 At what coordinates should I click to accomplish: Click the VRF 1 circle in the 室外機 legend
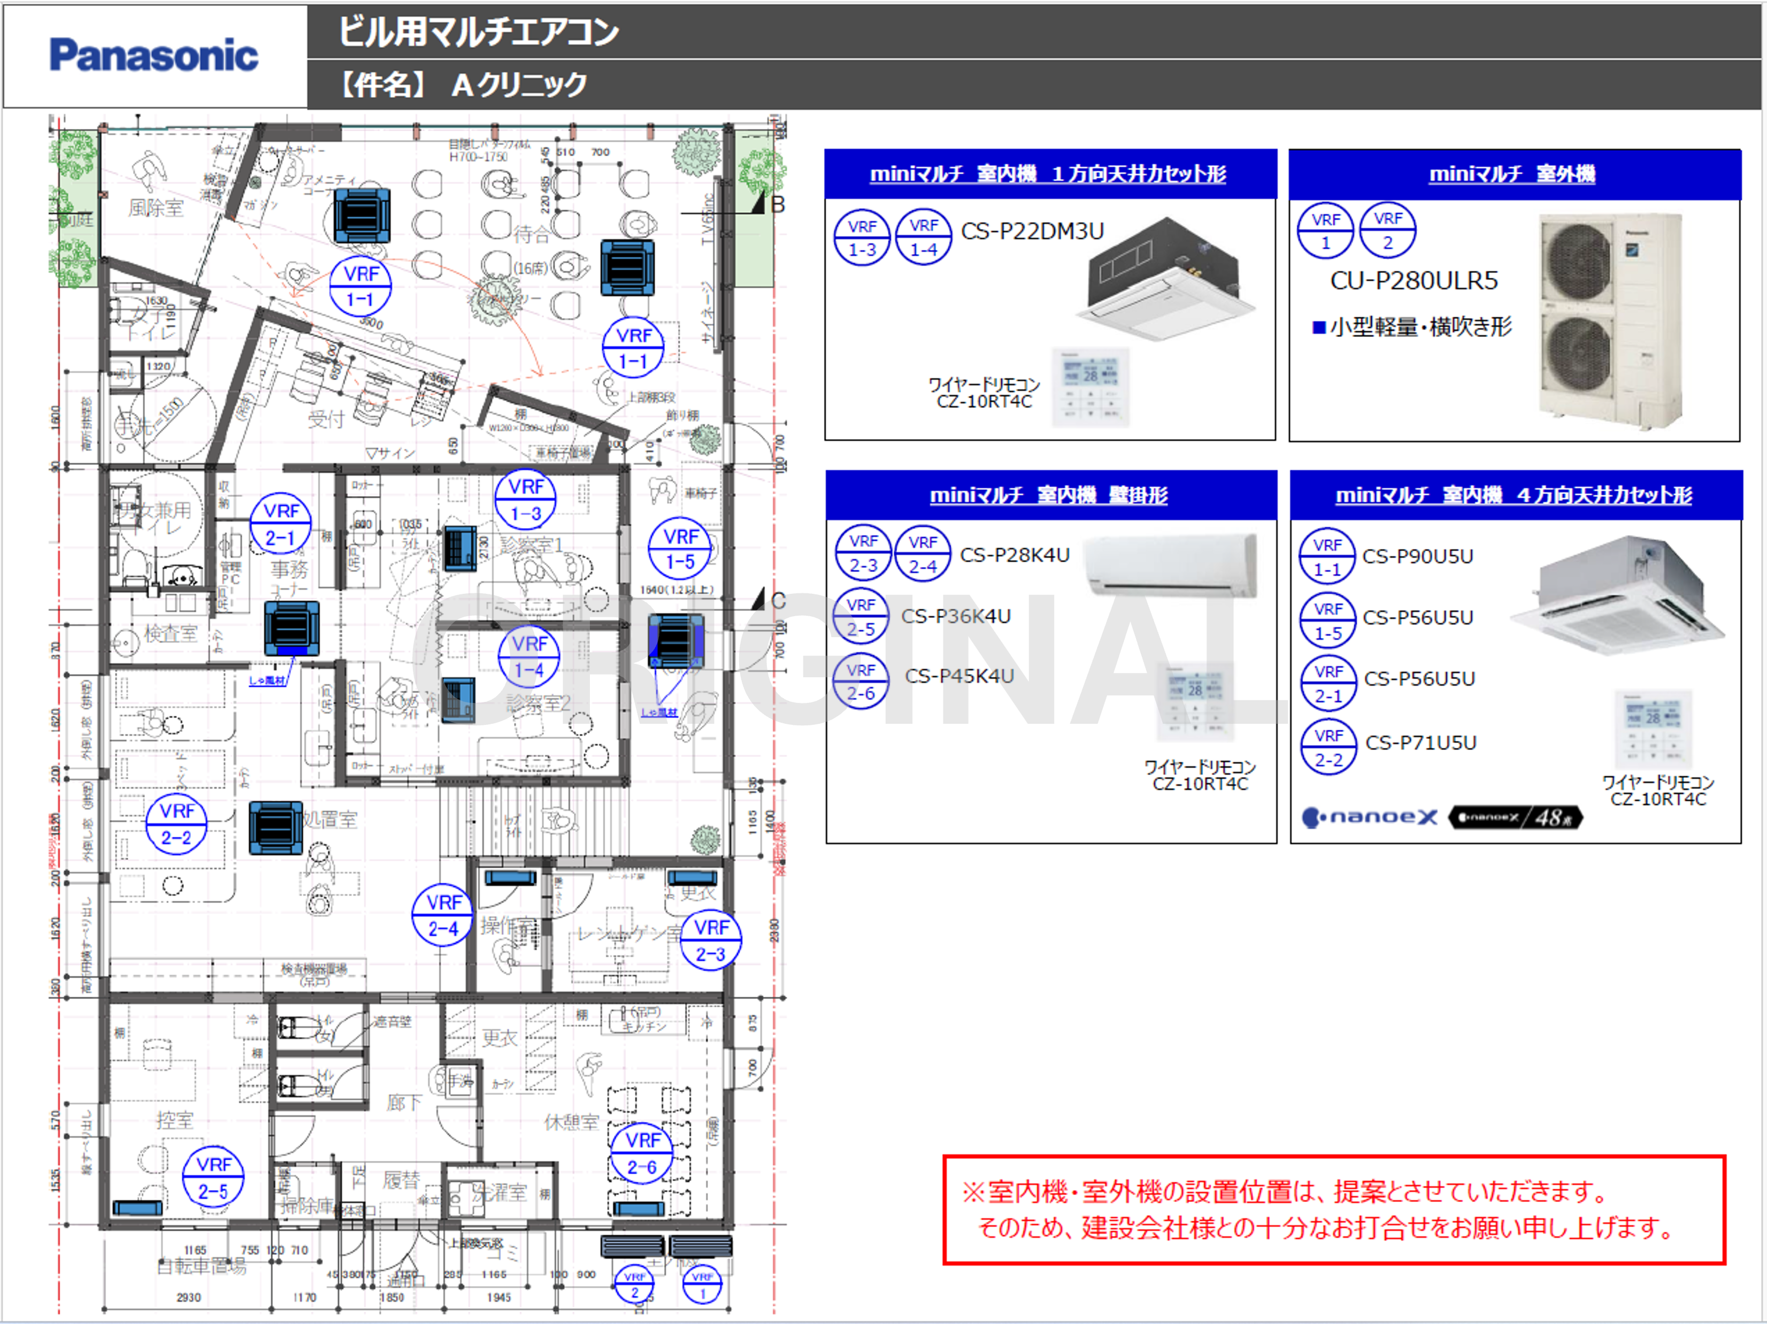coord(1325,230)
